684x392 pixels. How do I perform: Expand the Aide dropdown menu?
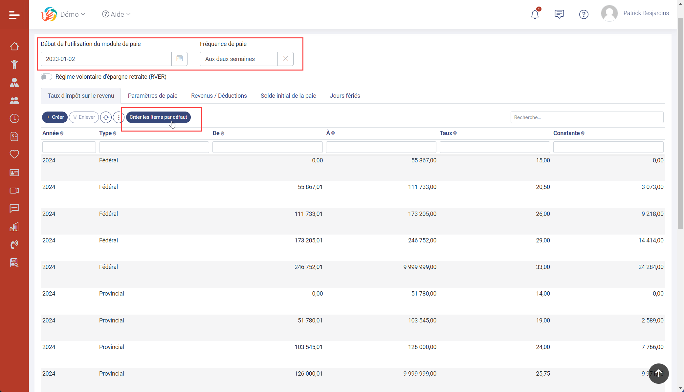pos(117,14)
